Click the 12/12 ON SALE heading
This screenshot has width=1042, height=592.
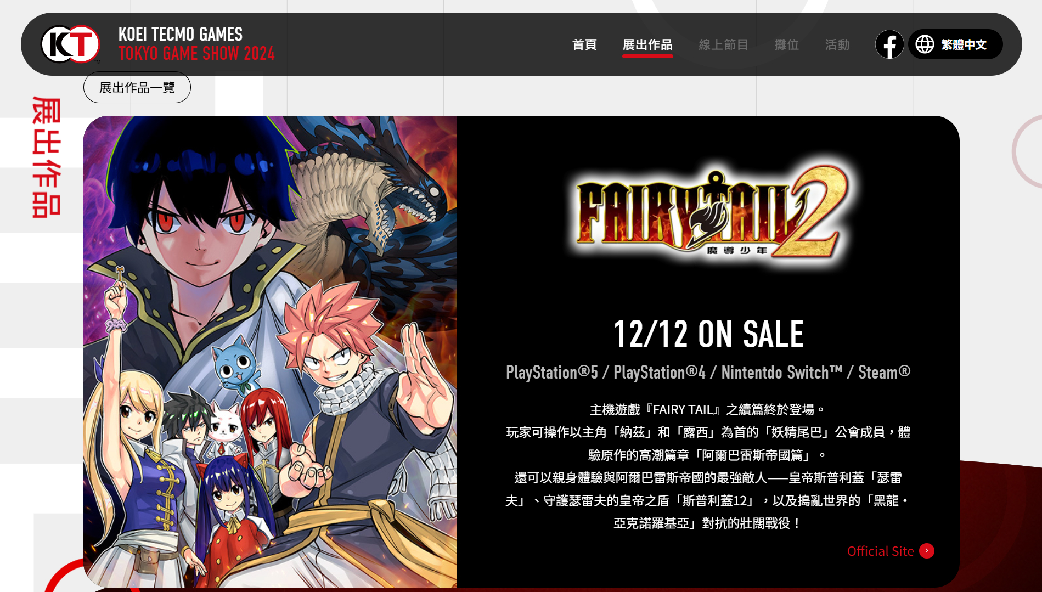tap(708, 334)
